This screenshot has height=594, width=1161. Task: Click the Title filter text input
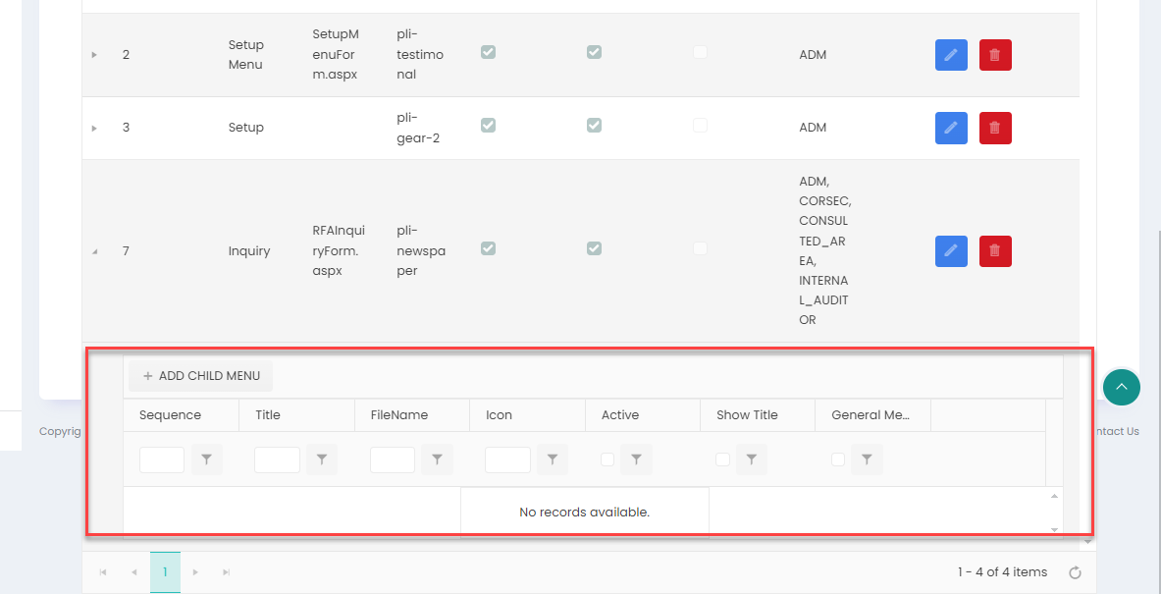[x=277, y=459]
